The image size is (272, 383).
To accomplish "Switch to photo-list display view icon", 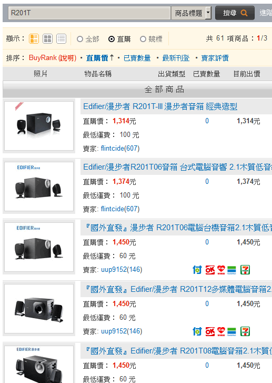I will point(34,39).
